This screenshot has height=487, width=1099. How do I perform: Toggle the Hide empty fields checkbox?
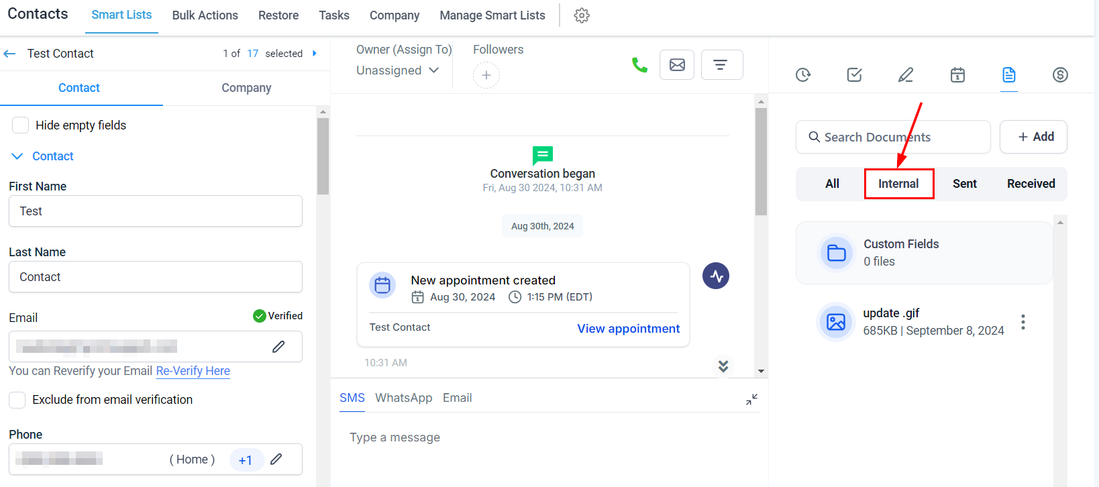(x=21, y=125)
